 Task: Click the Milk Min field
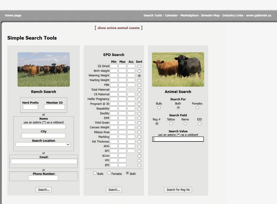coord(114,85)
